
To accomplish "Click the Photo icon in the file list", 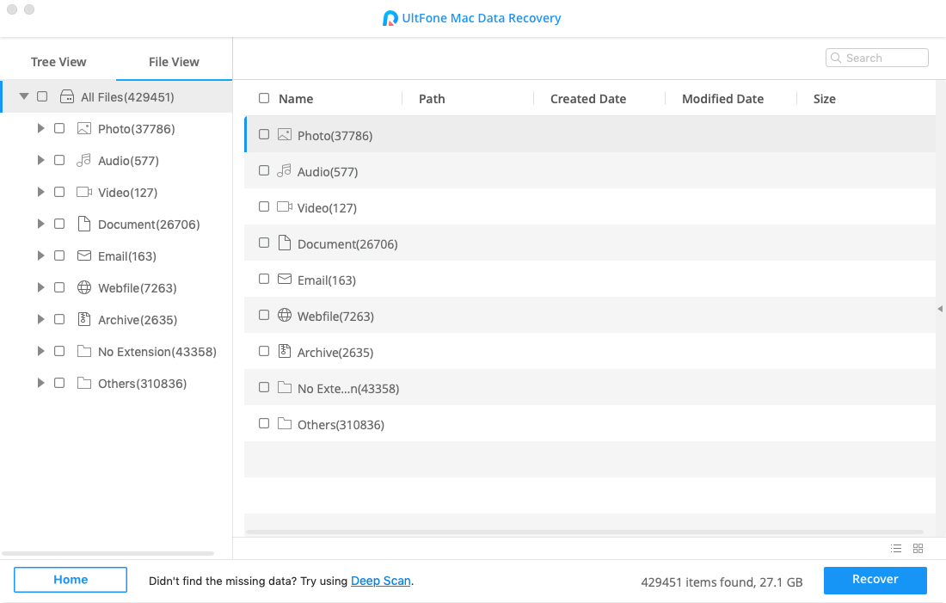I will click(284, 134).
